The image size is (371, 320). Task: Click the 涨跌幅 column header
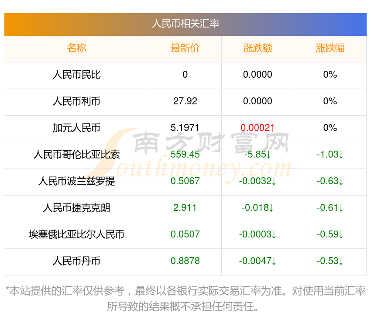coord(330,48)
